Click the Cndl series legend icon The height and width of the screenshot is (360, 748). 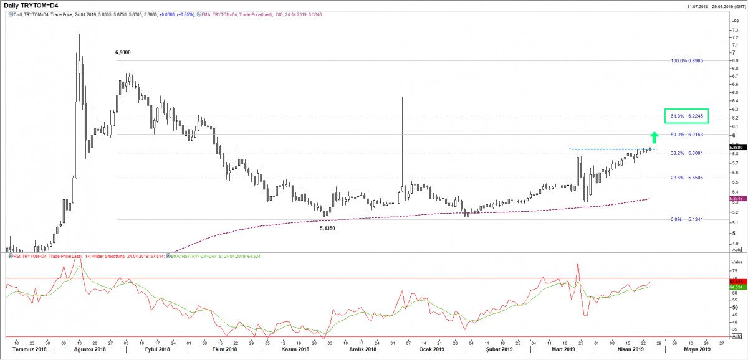coord(9,14)
